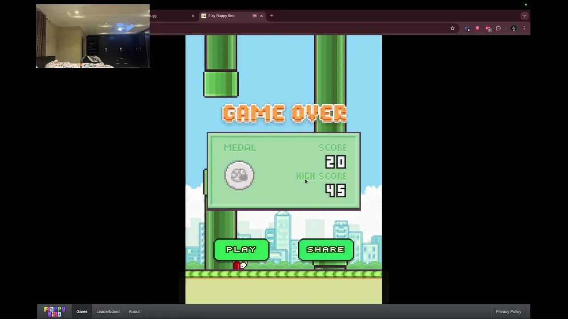Screen dimensions: 568x319
Task: Click the Flappy Bird favicon on the tab
Action: (x=204, y=16)
